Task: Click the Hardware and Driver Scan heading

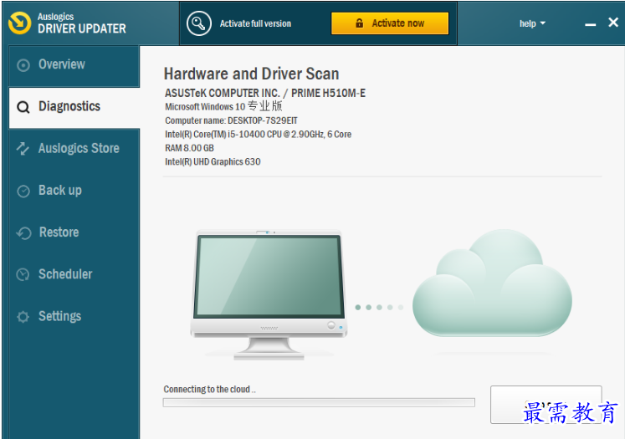Action: coord(252,74)
